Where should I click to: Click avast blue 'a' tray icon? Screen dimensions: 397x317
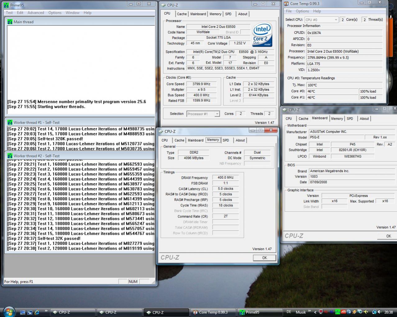pyautogui.click(x=349, y=312)
